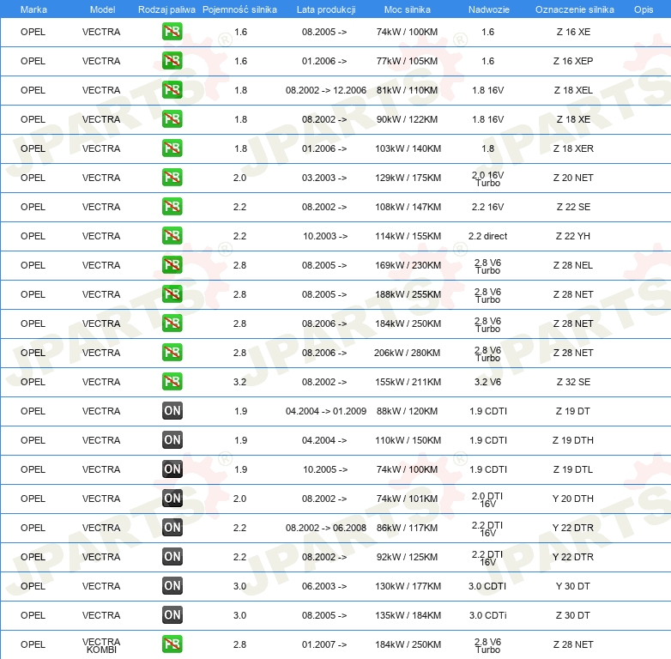The width and height of the screenshot is (671, 659).
Task: Click the Moc silnika column header
Action: [x=407, y=9]
